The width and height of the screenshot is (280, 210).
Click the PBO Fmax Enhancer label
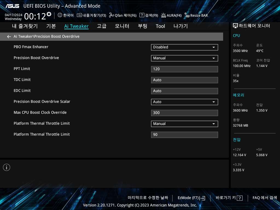(x=31, y=47)
